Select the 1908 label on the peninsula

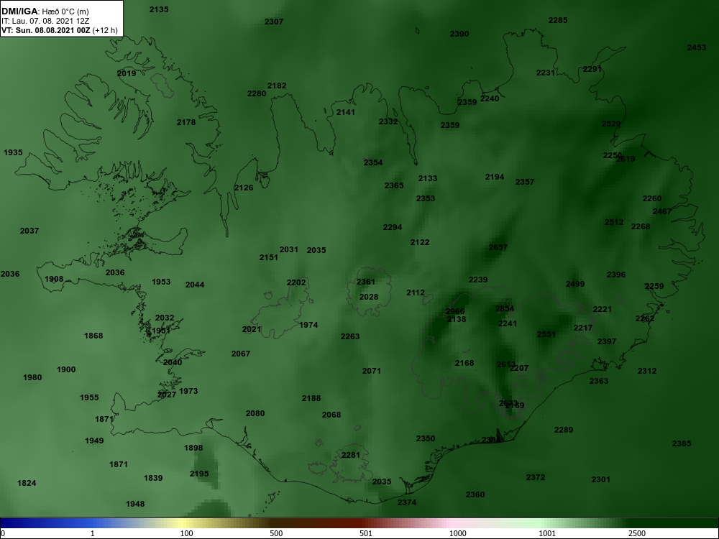click(x=54, y=280)
